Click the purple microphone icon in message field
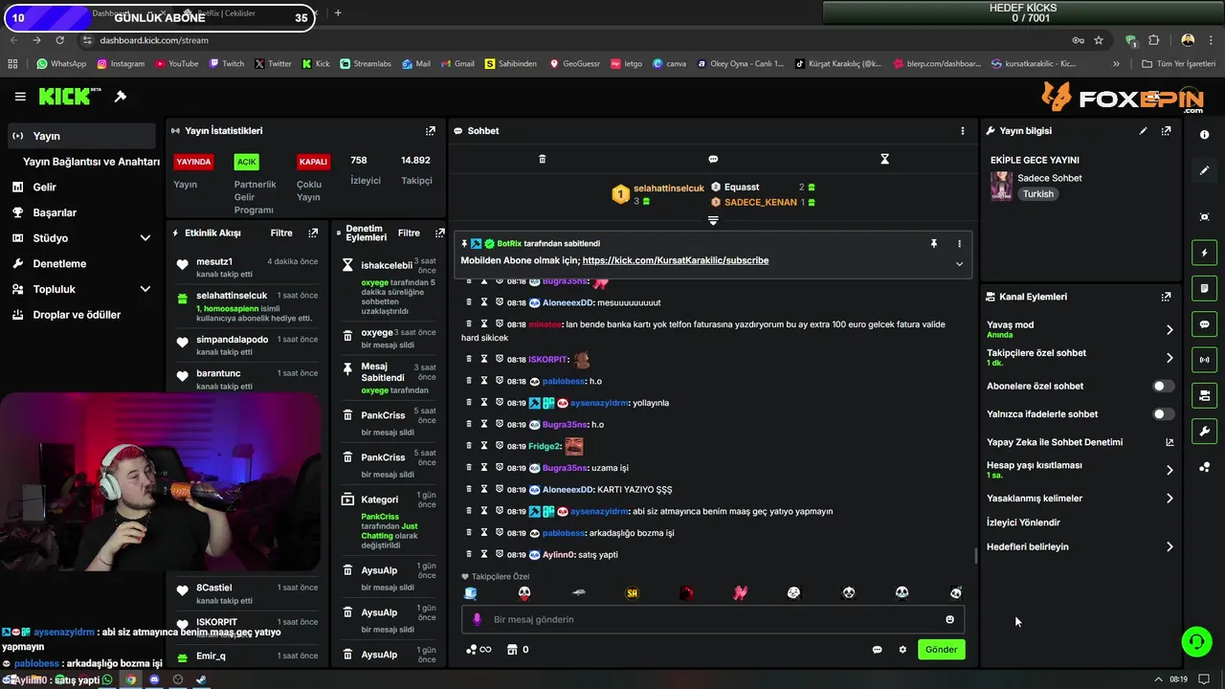The width and height of the screenshot is (1225, 689). [x=477, y=619]
